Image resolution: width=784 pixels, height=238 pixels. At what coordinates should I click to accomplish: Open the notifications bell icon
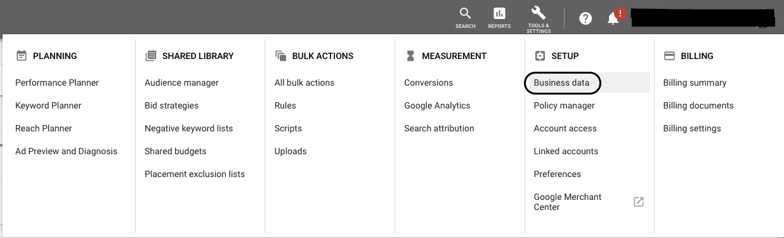pyautogui.click(x=613, y=18)
